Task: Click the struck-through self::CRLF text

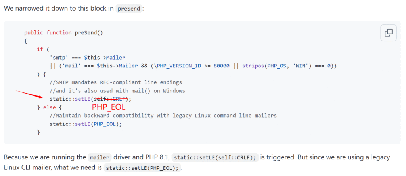Action: click(x=111, y=99)
